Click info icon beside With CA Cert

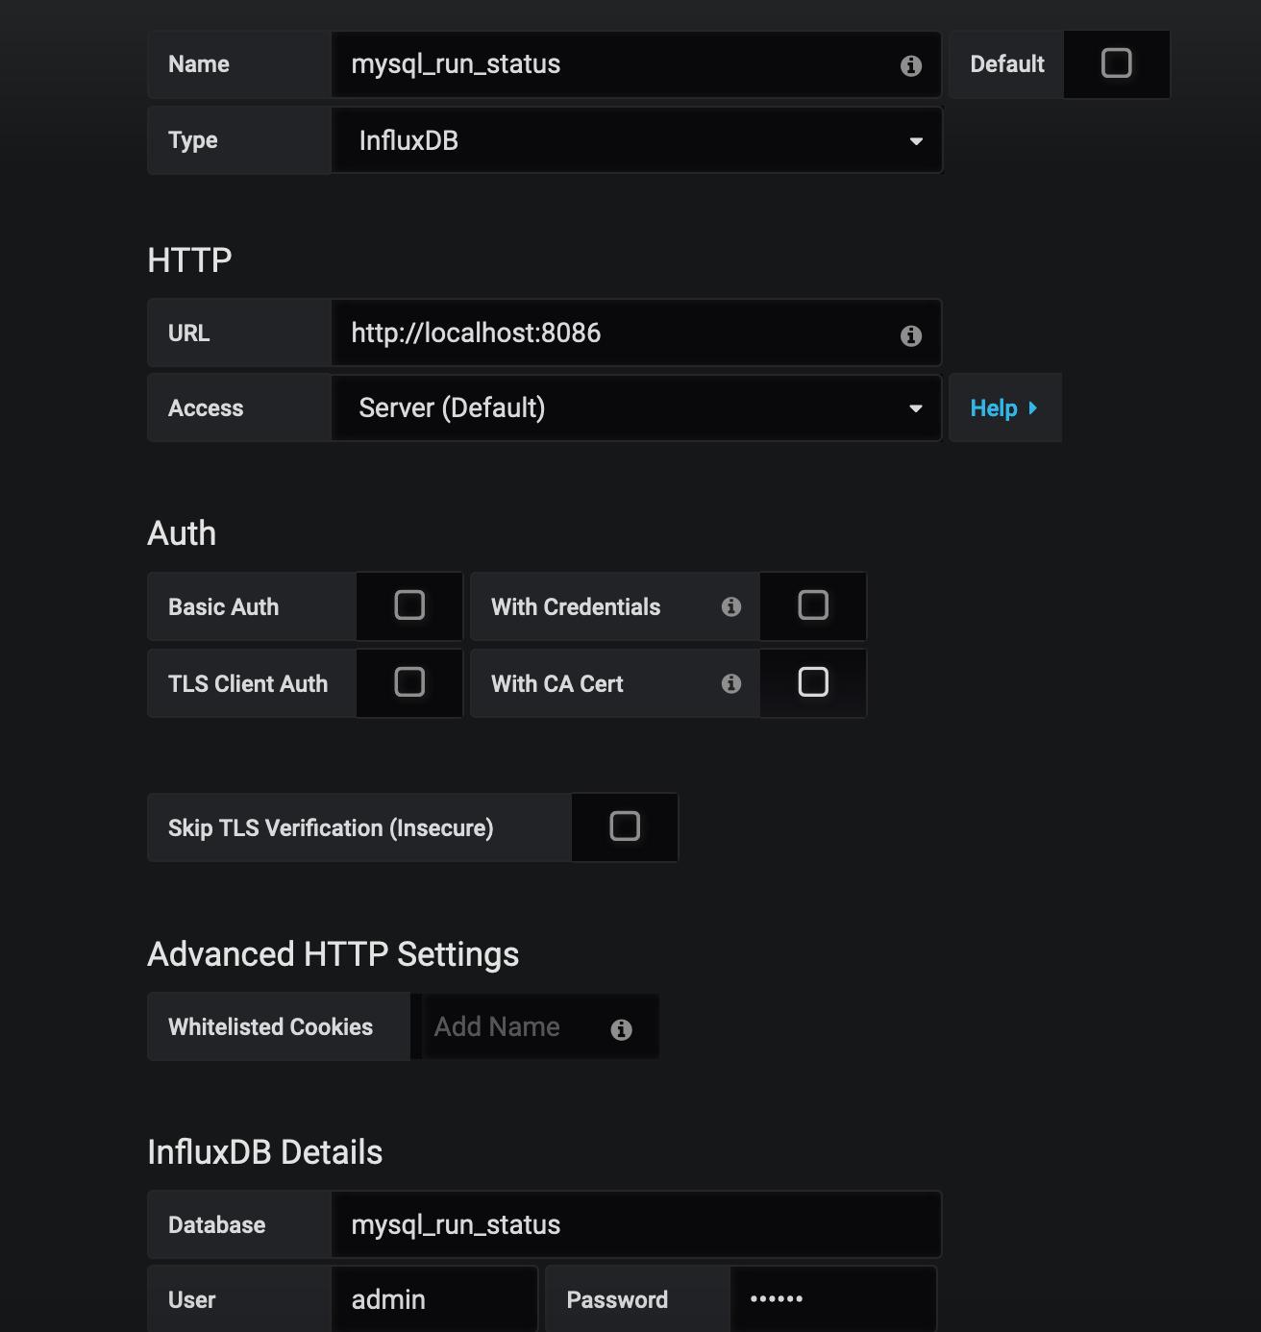[x=731, y=683]
